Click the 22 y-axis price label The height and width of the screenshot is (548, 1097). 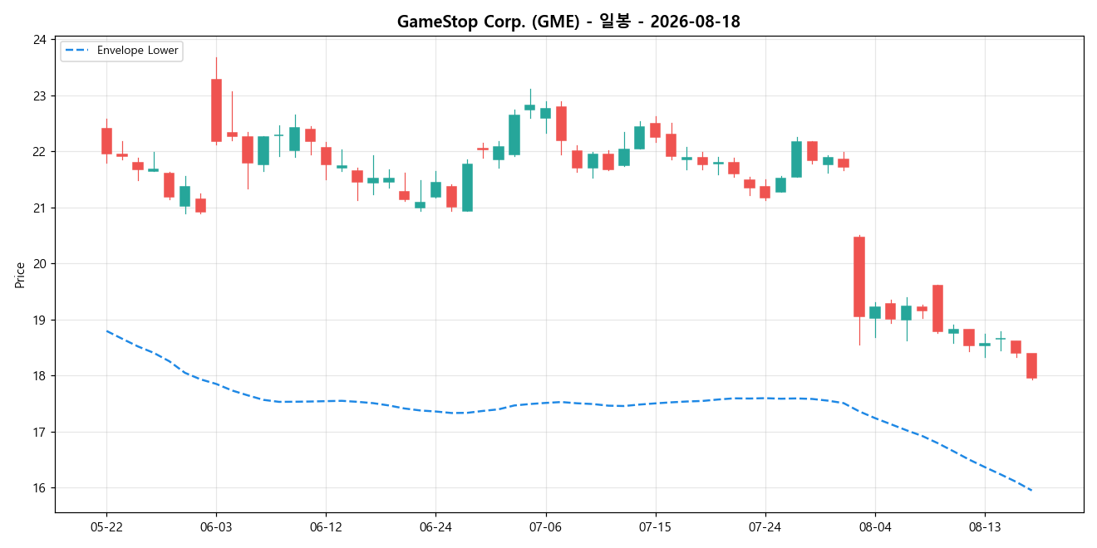[40, 152]
